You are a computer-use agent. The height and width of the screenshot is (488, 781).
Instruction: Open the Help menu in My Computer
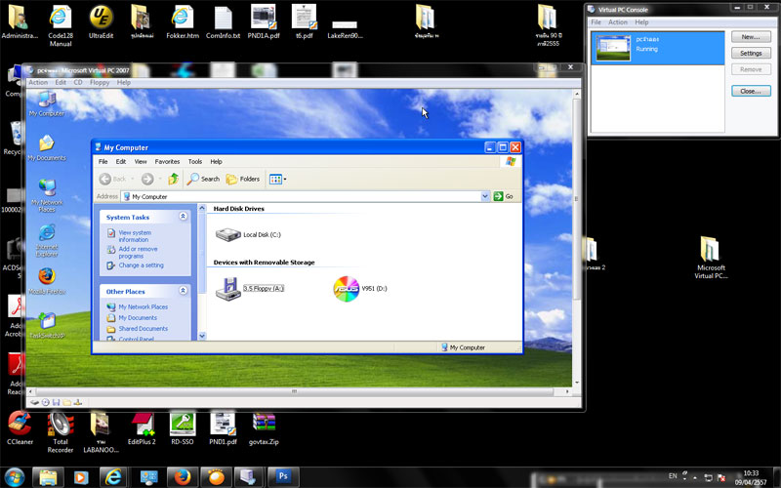(x=216, y=161)
